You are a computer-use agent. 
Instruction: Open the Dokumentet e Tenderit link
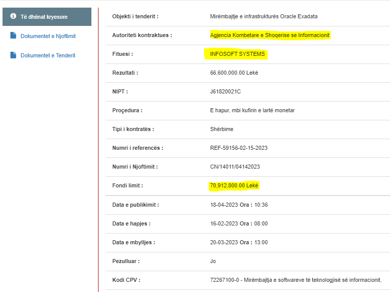(48, 55)
